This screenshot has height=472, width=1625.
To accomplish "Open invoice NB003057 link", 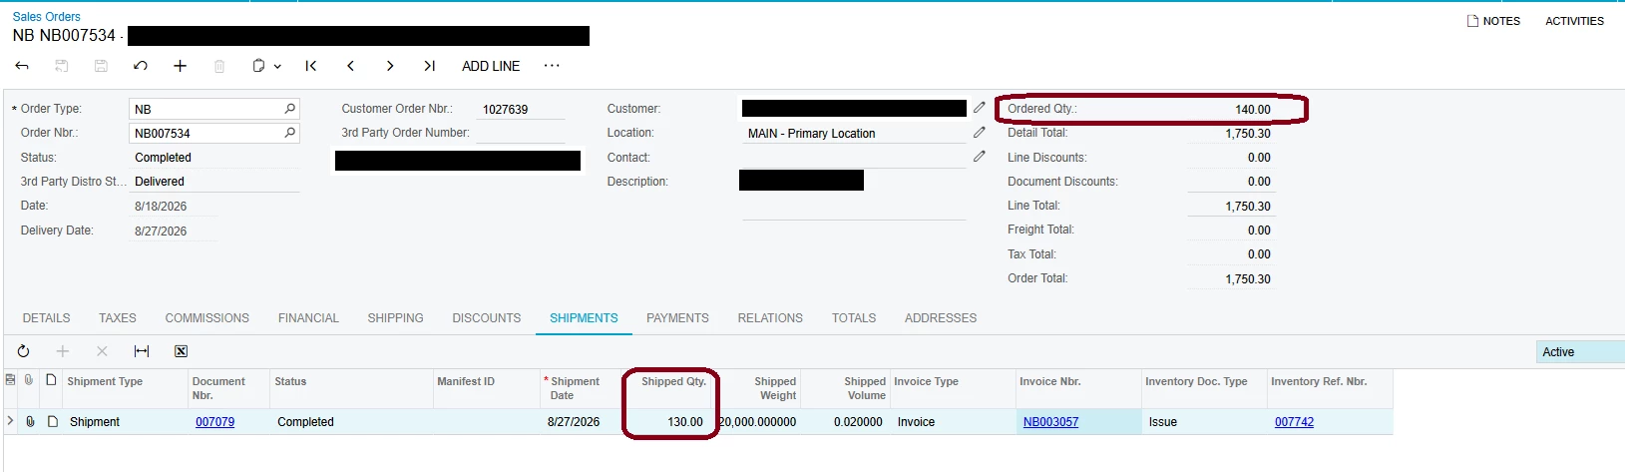I will coord(1050,422).
